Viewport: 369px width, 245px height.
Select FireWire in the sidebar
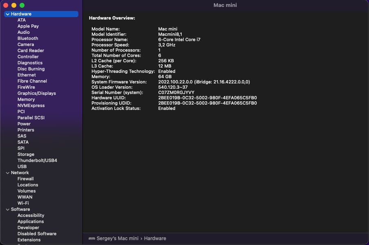(x=26, y=87)
